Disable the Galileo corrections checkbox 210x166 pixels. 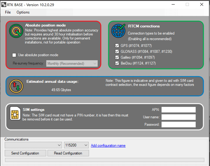click(117, 57)
